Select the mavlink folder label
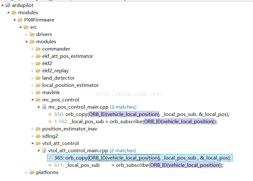 (x=51, y=93)
